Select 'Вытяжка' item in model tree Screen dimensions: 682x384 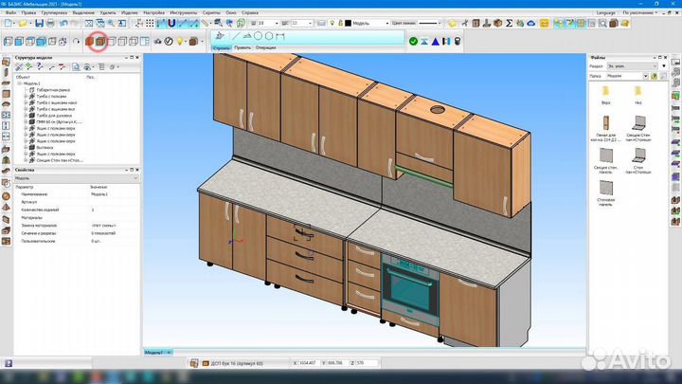pyautogui.click(x=44, y=147)
